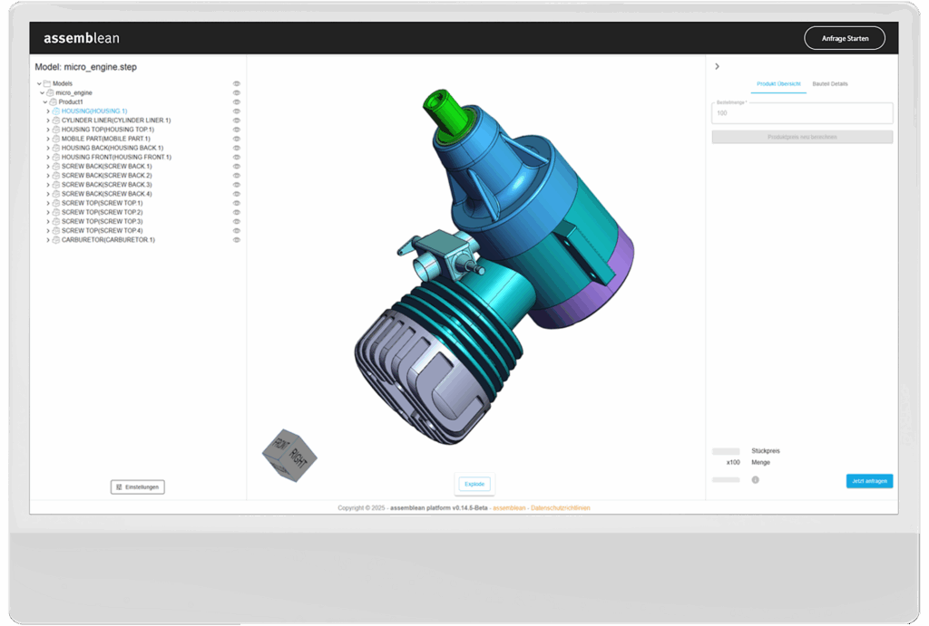Screen dimensions: 929x626
Task: Open the Datenschutzrichtlinien footer link
Action: (560, 508)
